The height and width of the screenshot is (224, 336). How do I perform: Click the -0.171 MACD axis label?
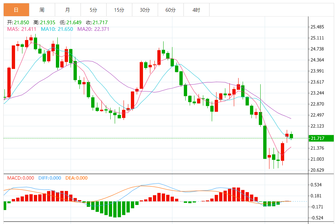coord(317,207)
